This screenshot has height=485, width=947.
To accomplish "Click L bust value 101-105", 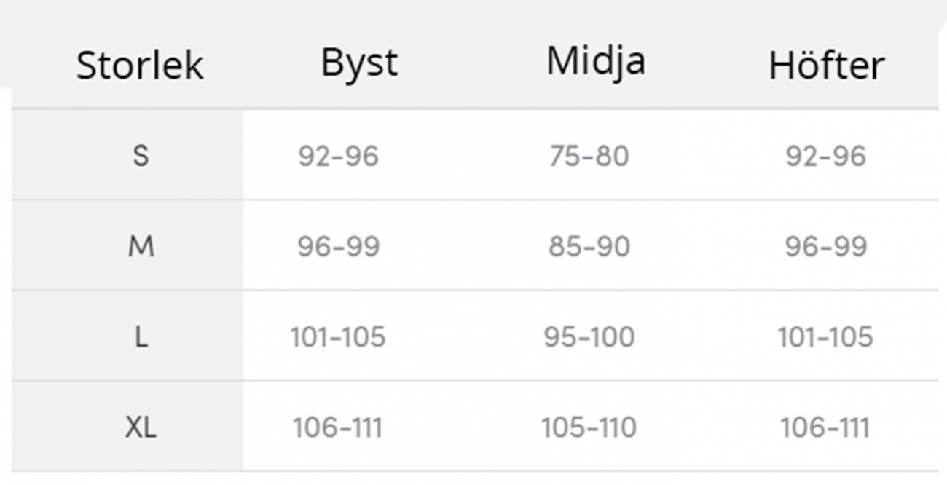I will (337, 337).
